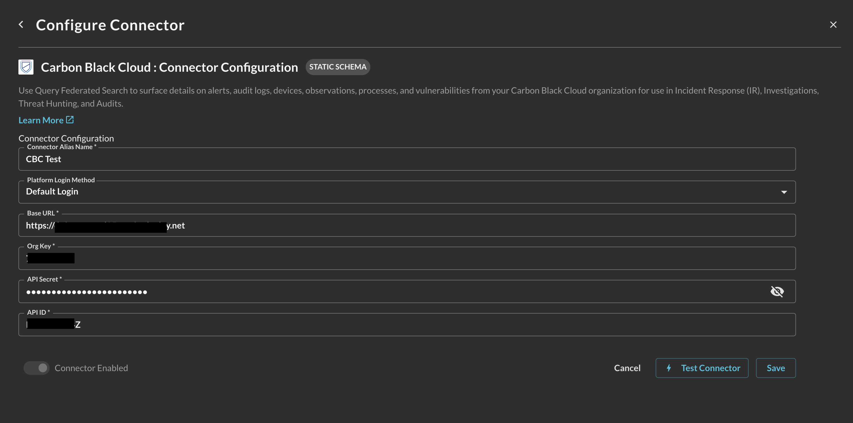The height and width of the screenshot is (423, 853).
Task: Expand Platform Login Method dropdown arrow
Action: pos(784,192)
